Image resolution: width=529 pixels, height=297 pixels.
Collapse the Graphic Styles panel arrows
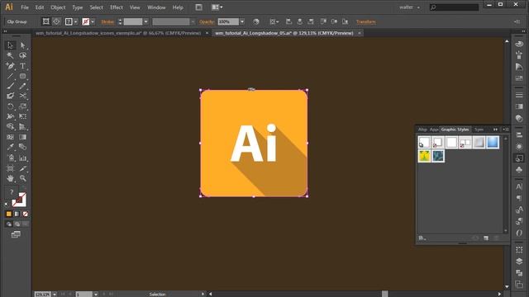(x=495, y=130)
